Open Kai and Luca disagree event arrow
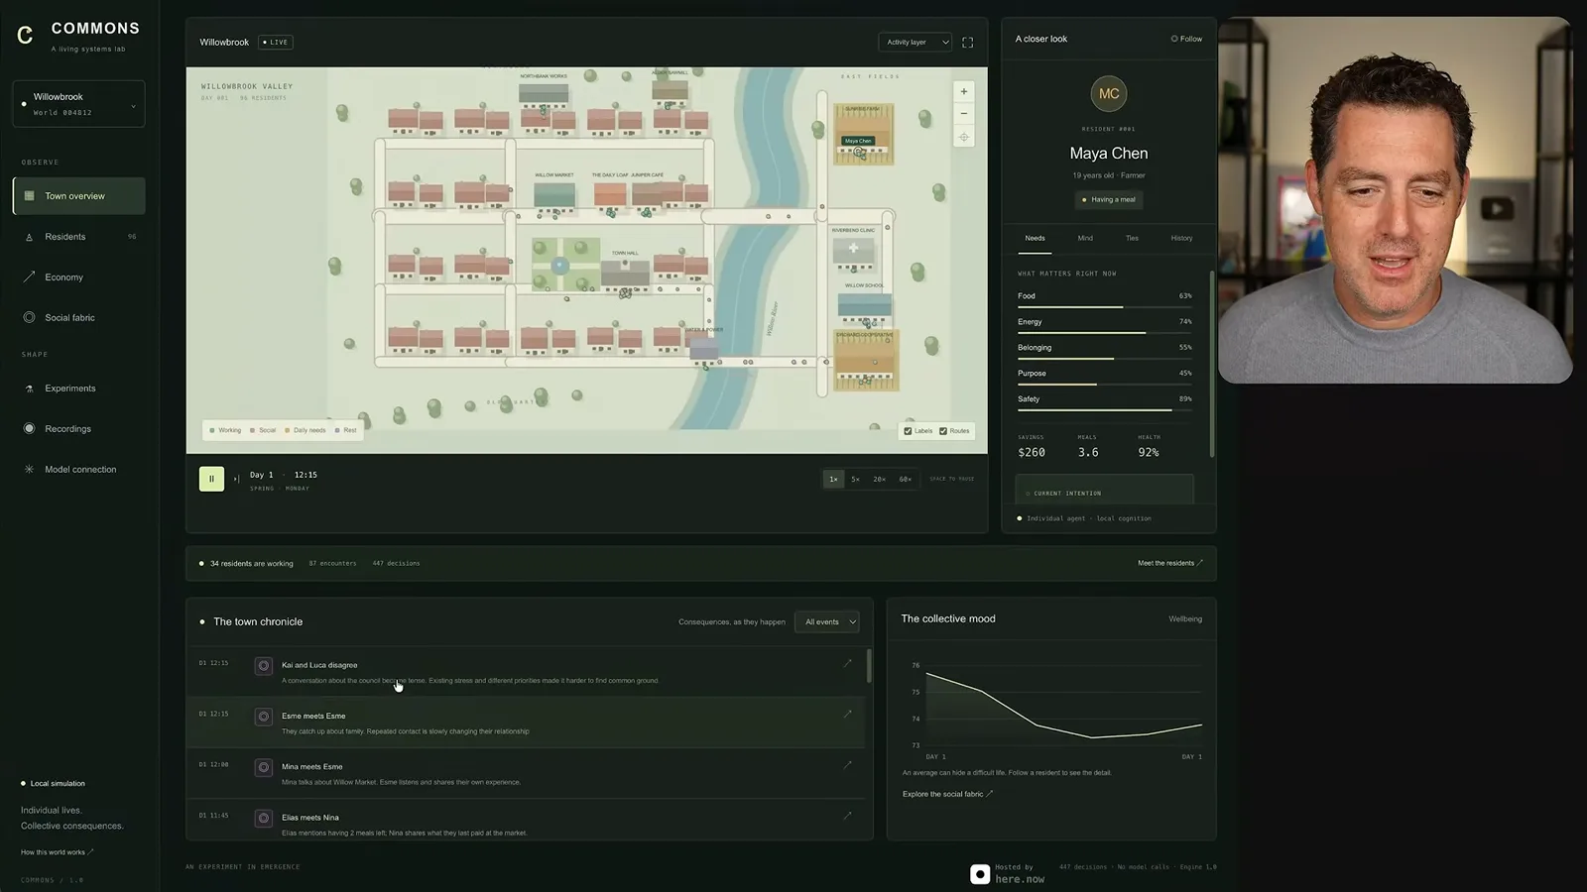 pos(848,664)
